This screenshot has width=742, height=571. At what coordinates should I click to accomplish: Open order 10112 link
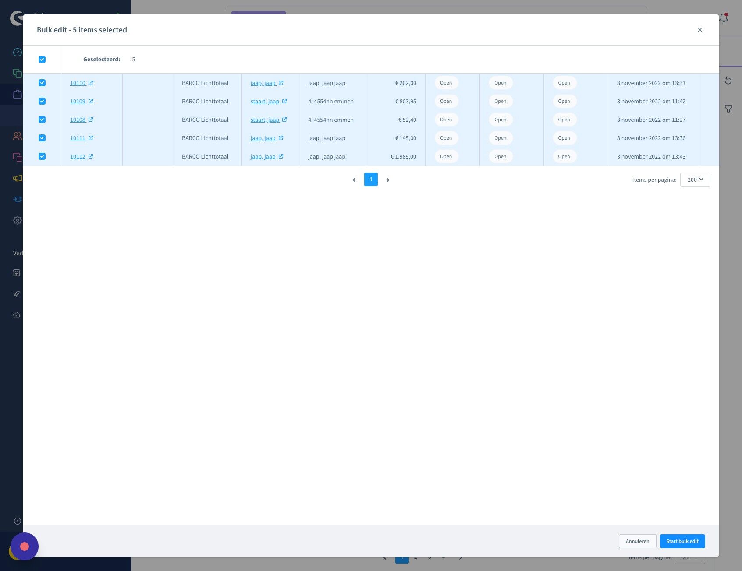(78, 156)
